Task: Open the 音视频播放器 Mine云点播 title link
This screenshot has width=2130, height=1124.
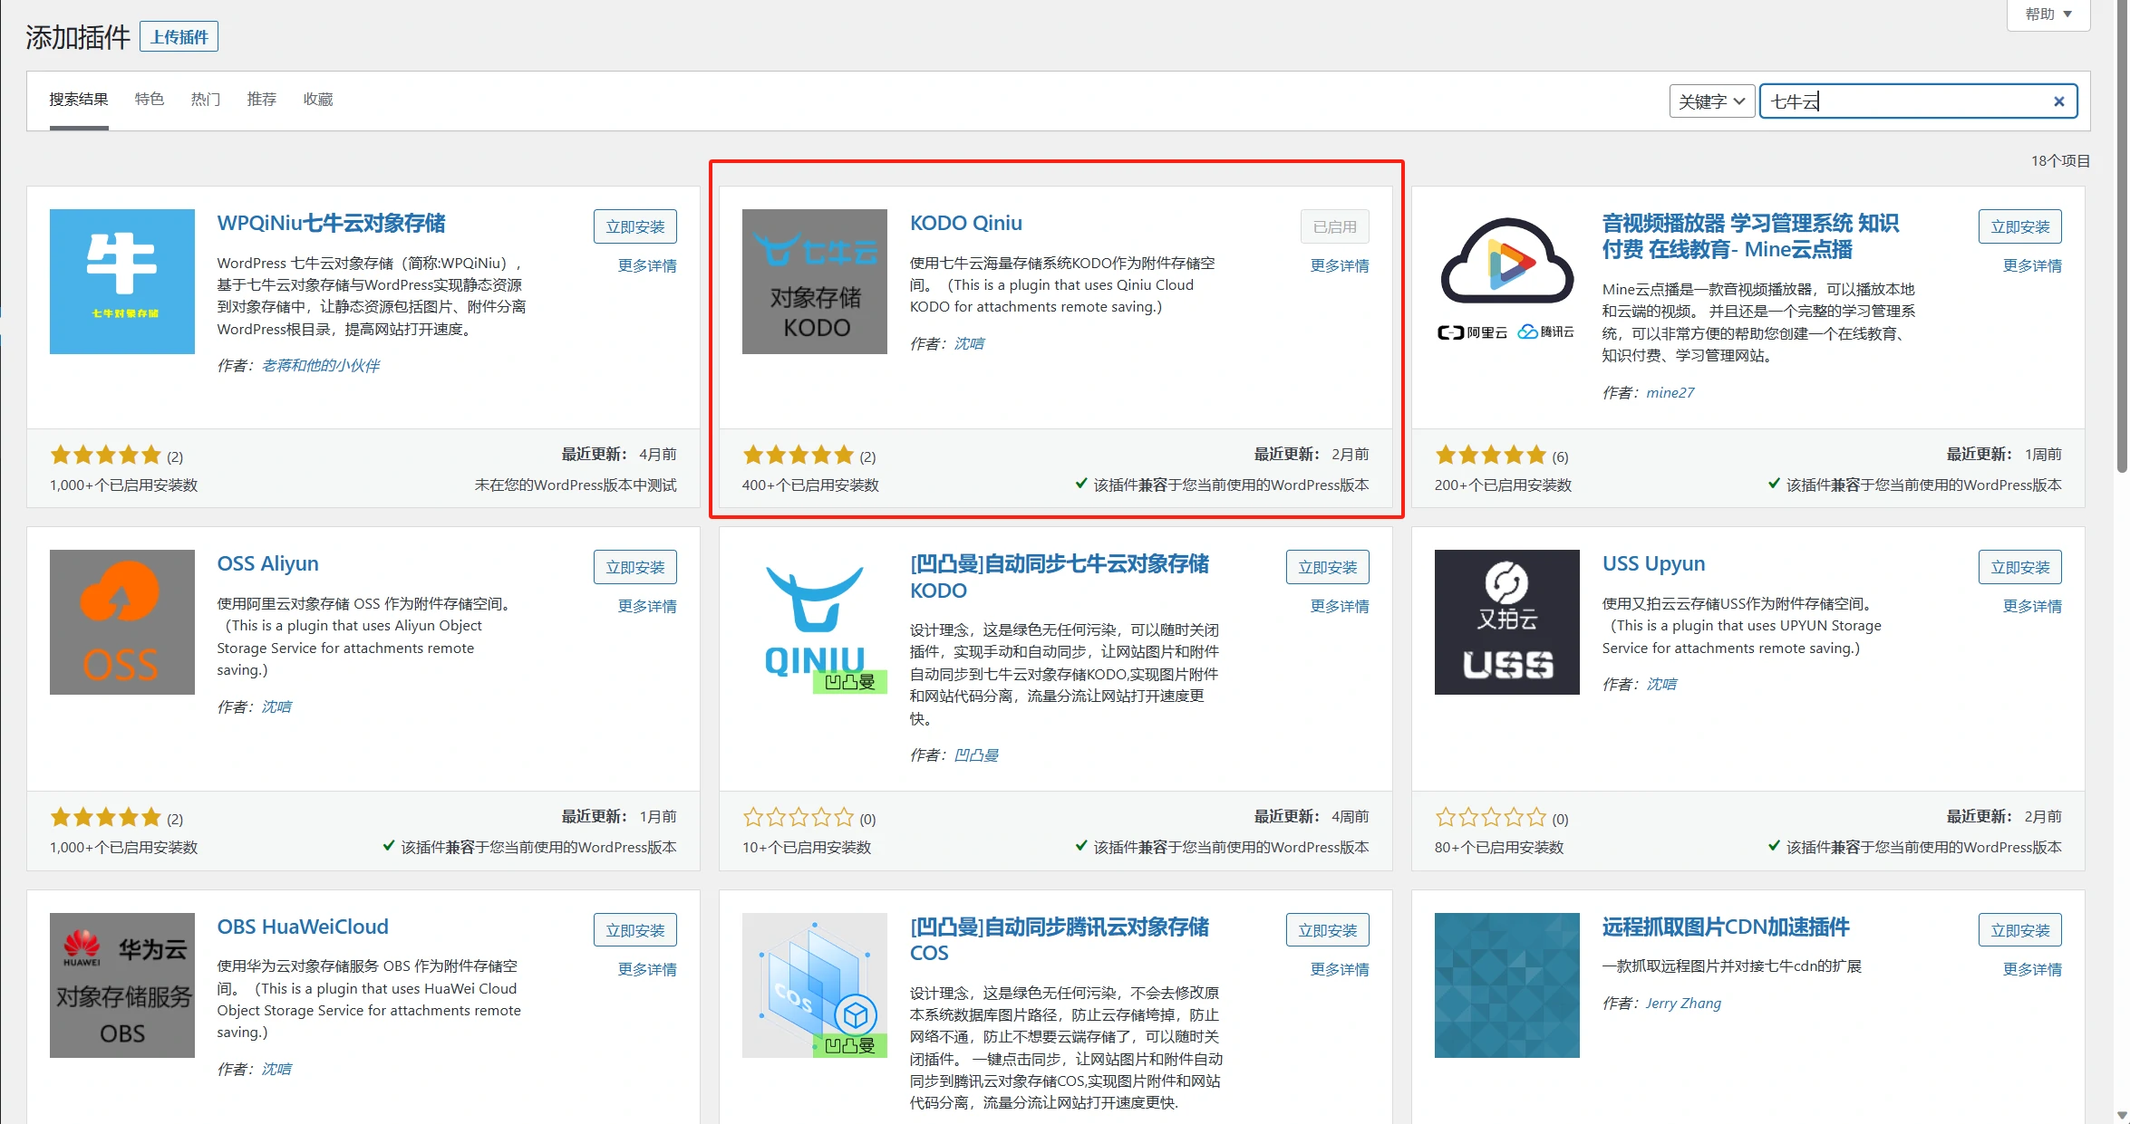Action: [x=1750, y=236]
